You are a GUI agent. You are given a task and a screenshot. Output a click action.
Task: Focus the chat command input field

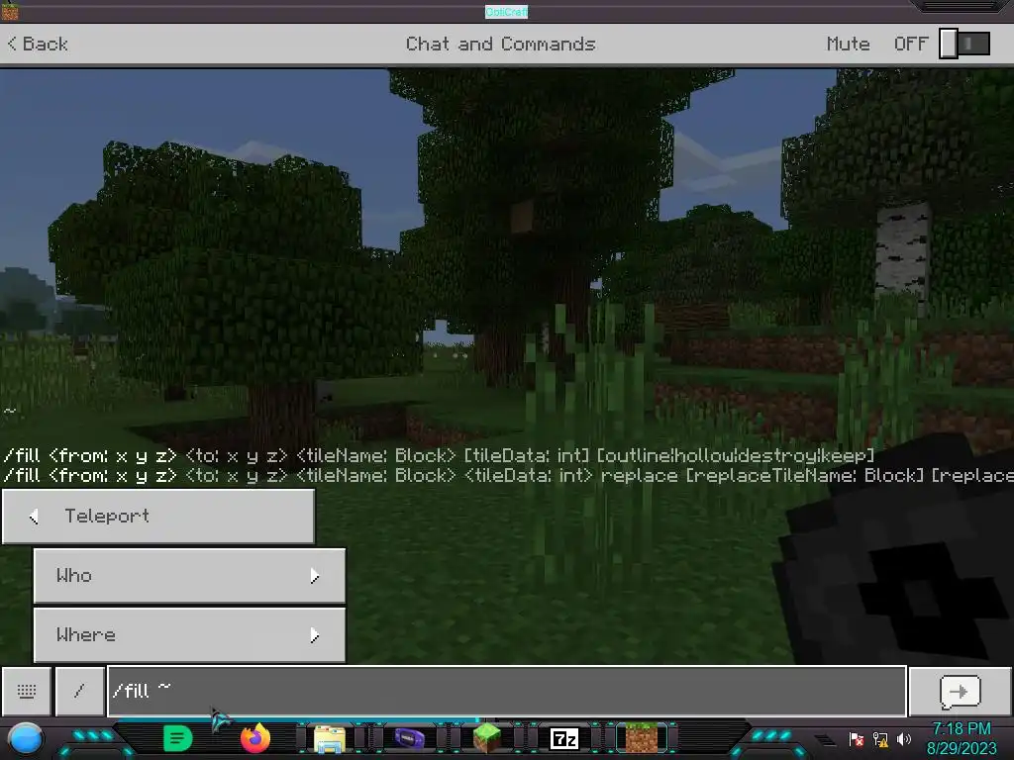[506, 691]
